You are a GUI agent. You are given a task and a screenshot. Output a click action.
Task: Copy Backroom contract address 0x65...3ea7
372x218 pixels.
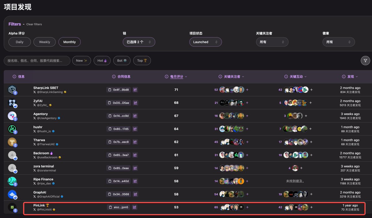[x=118, y=155]
